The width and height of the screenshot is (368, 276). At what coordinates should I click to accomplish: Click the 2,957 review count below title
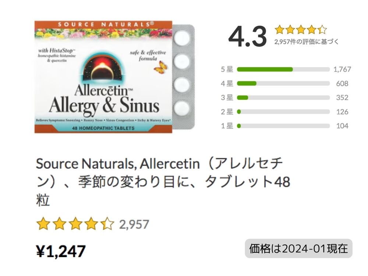(134, 224)
